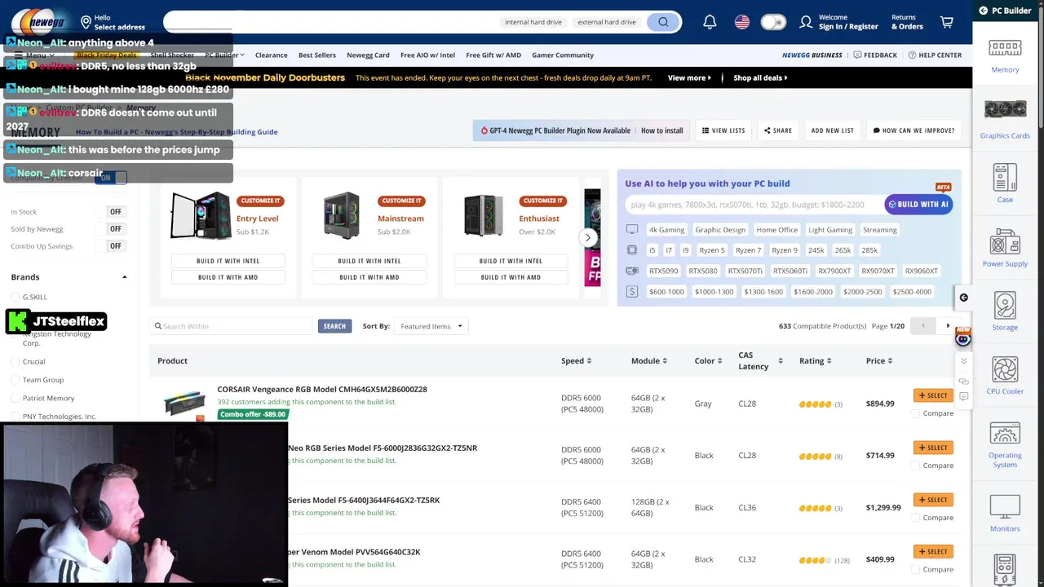Screen dimensions: 1044x587
Task: Click the location pin Select address
Action: pos(86,22)
